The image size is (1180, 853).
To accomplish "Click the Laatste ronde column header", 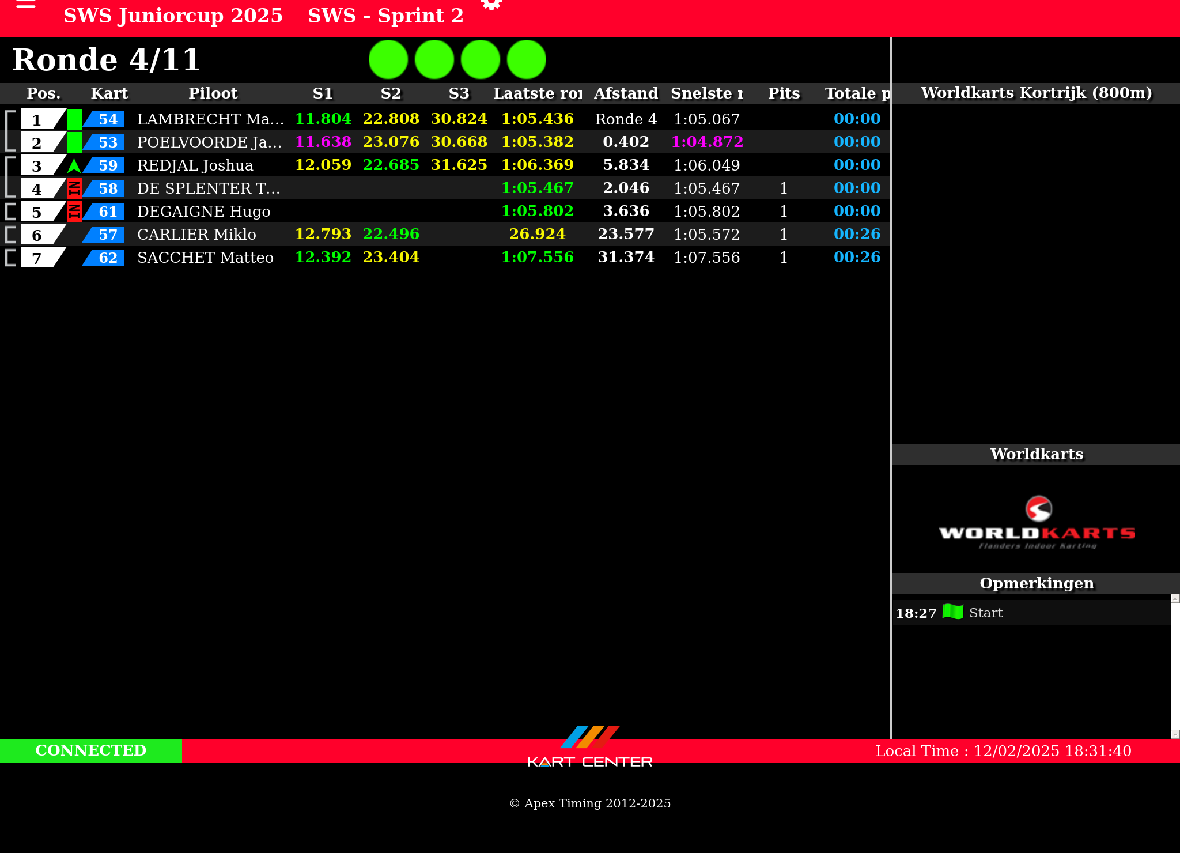I will (x=537, y=93).
